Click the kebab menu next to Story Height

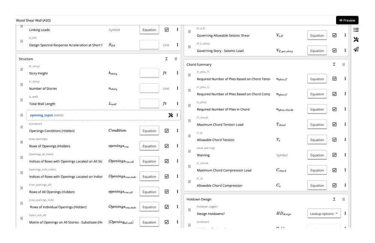(177, 73)
